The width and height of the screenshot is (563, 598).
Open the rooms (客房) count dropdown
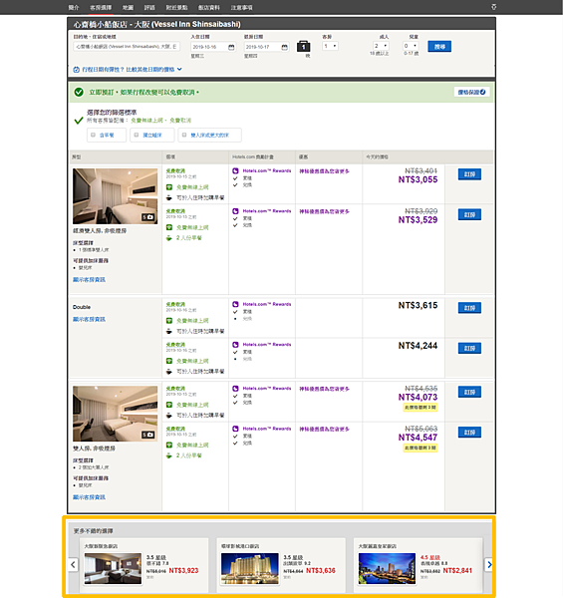pyautogui.click(x=330, y=46)
